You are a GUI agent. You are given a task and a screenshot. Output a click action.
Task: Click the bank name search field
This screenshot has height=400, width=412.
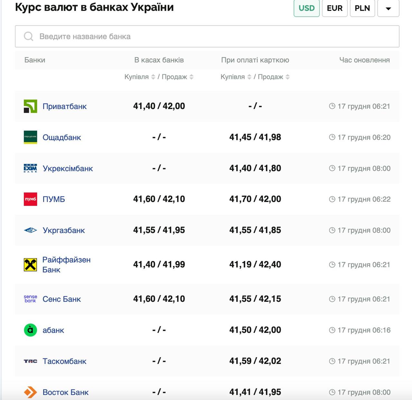tap(207, 36)
